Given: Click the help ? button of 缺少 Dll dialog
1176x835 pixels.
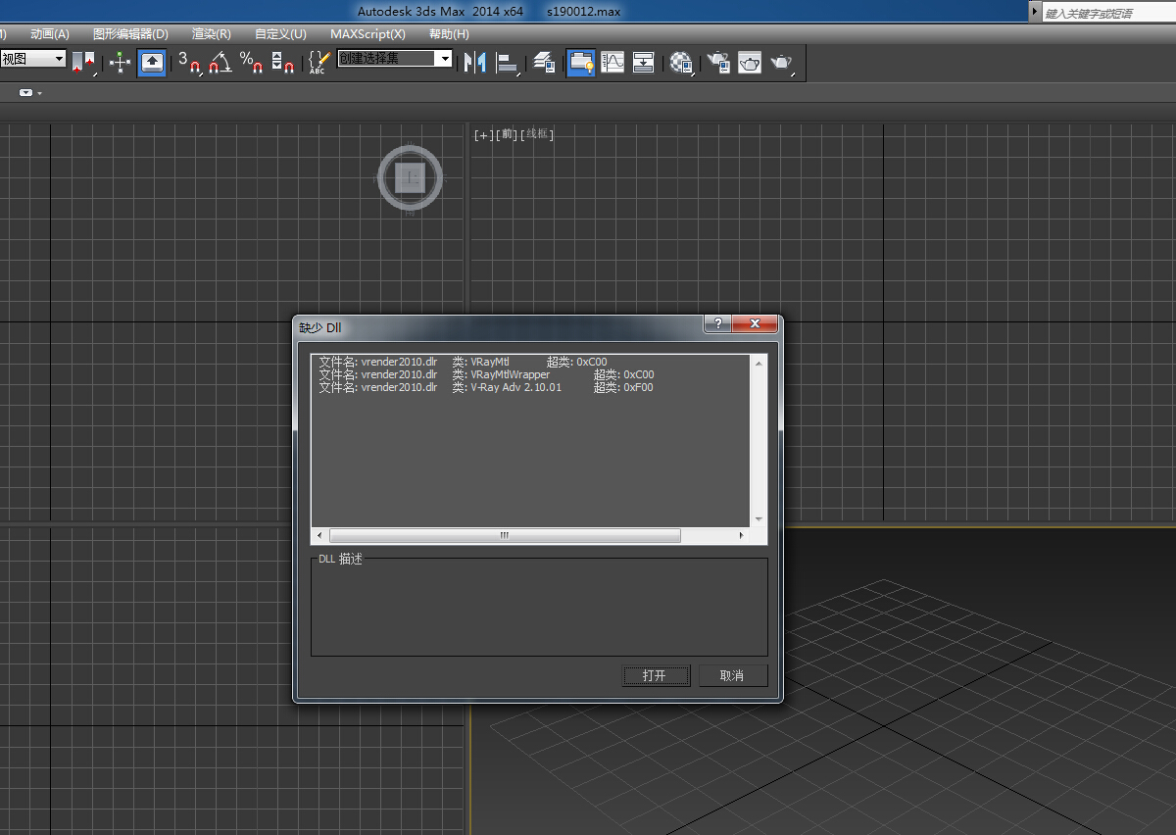Looking at the screenshot, I should (717, 323).
